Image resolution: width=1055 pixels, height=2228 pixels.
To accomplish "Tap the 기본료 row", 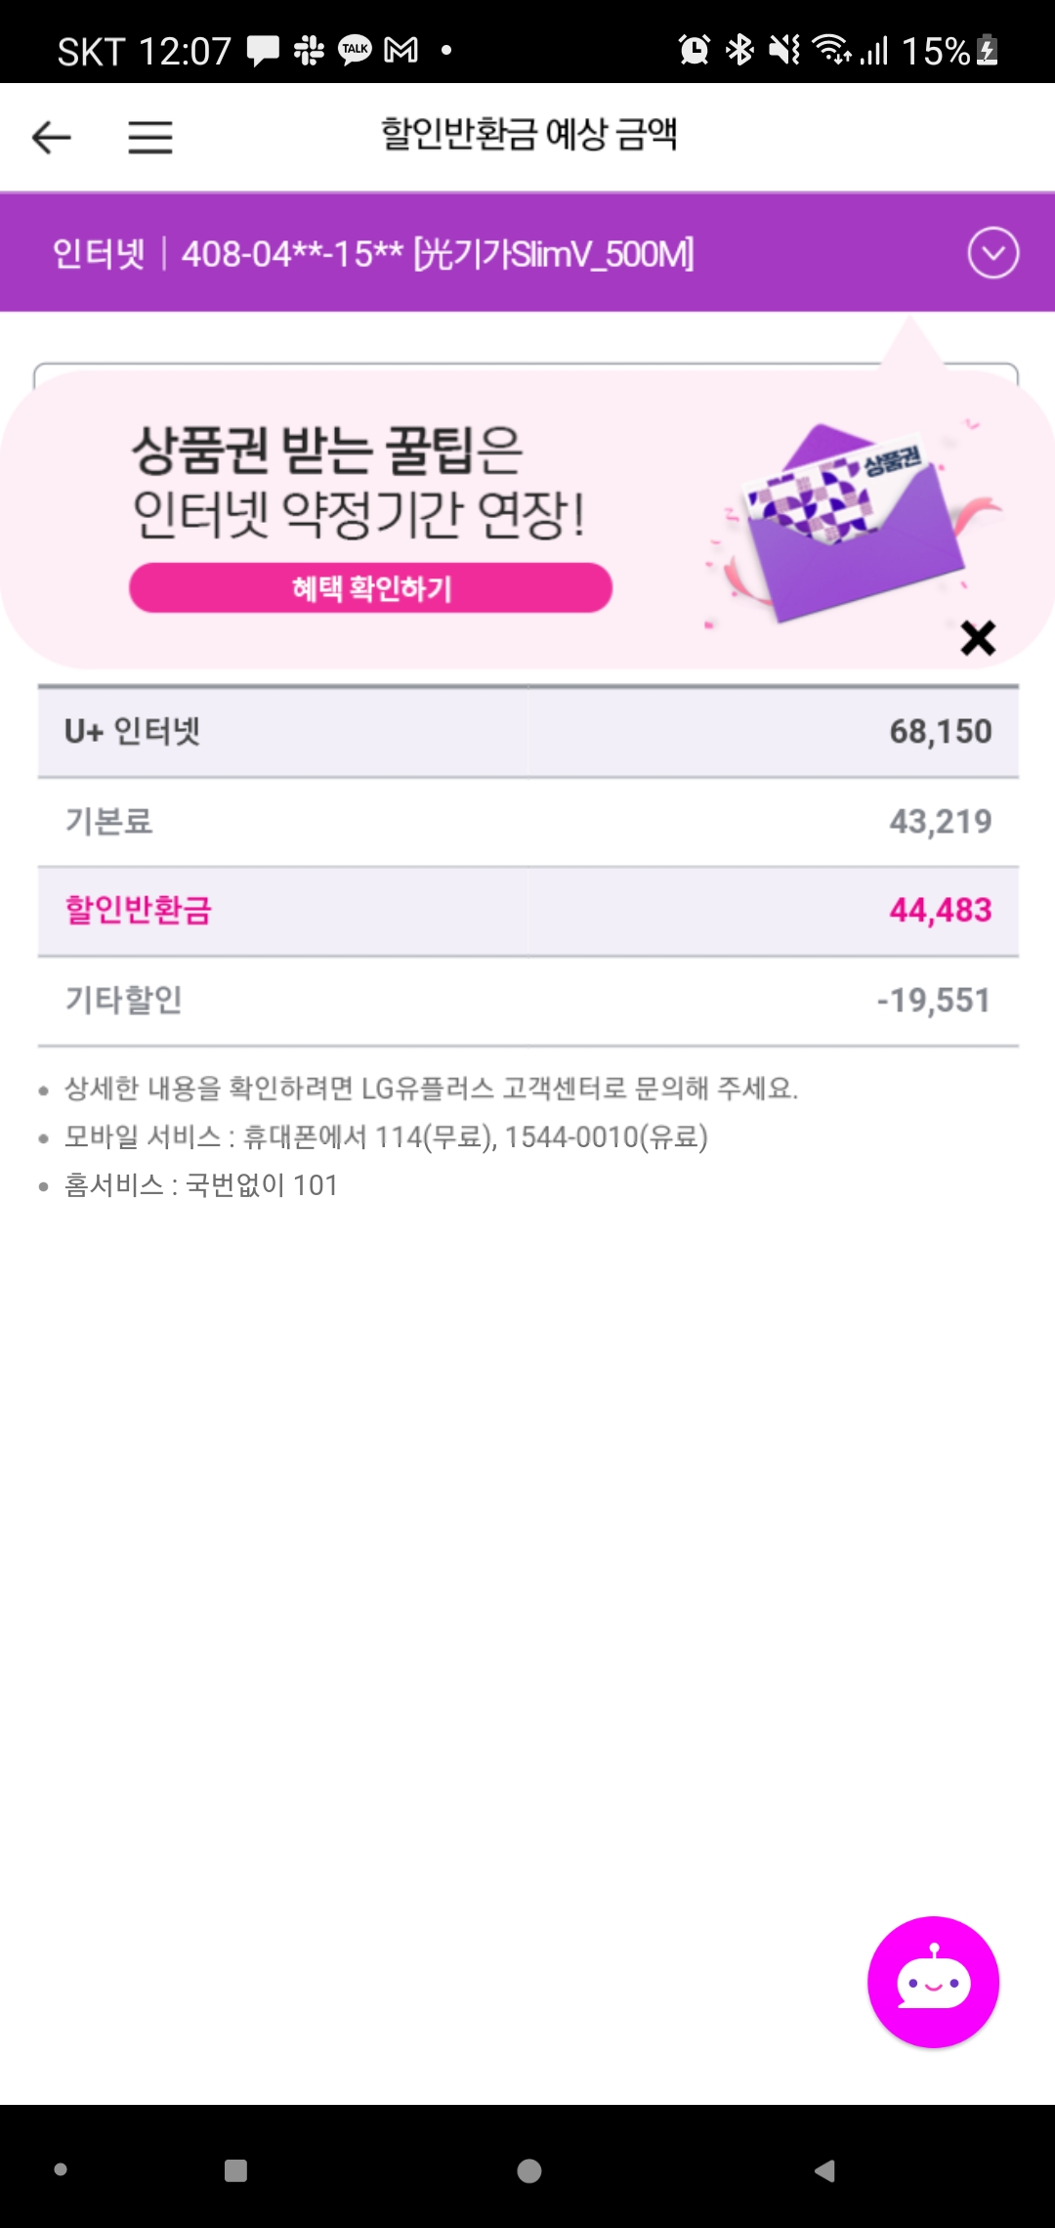I will (x=527, y=822).
